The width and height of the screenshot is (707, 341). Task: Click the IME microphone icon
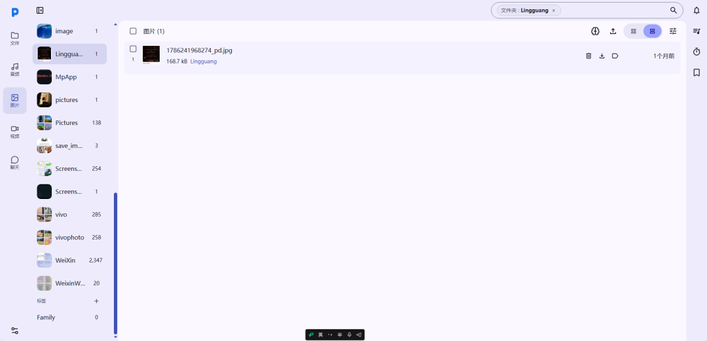click(349, 334)
